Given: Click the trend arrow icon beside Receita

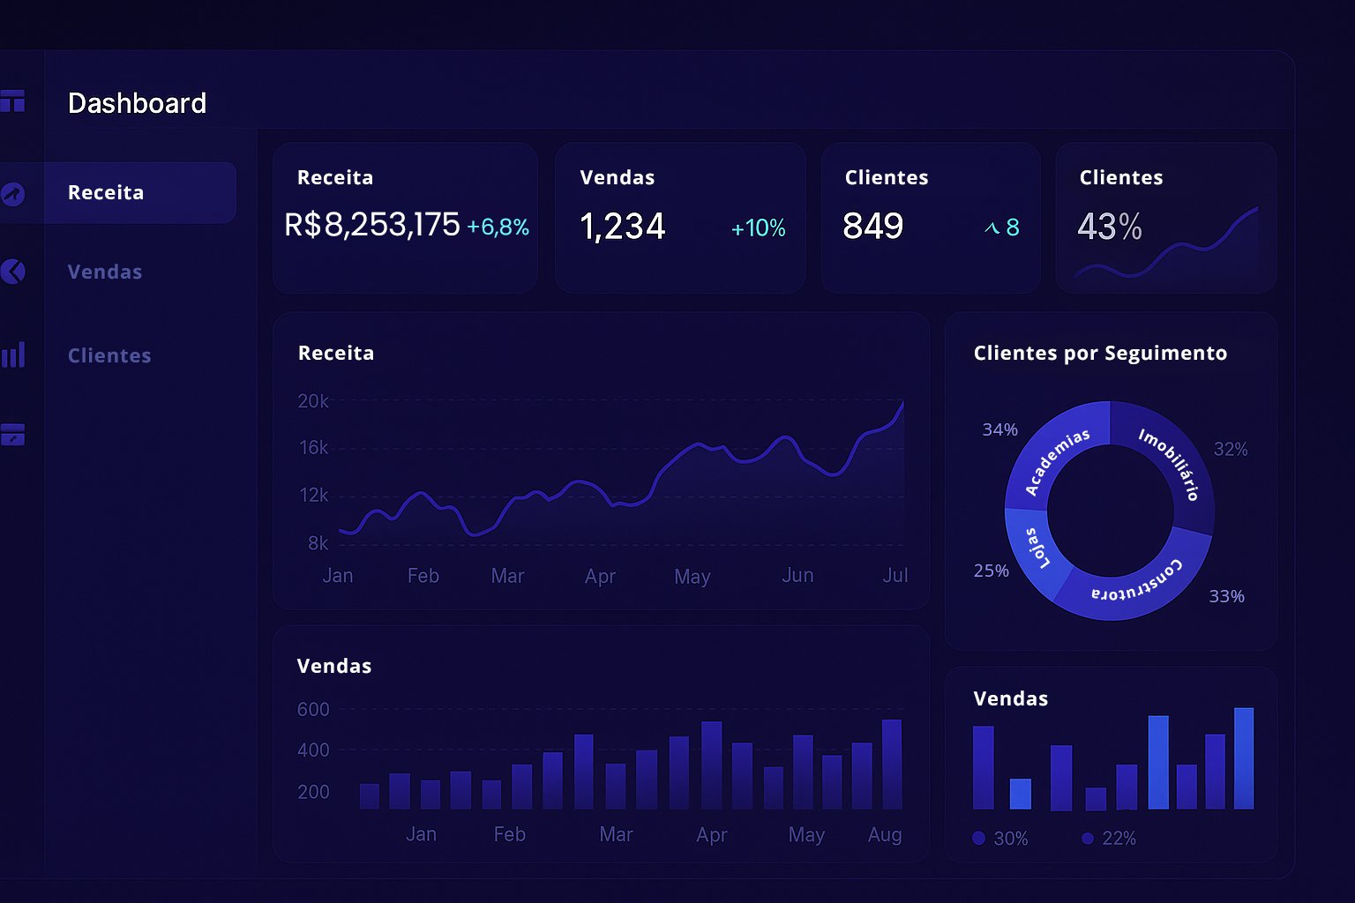Looking at the screenshot, I should point(12,193).
